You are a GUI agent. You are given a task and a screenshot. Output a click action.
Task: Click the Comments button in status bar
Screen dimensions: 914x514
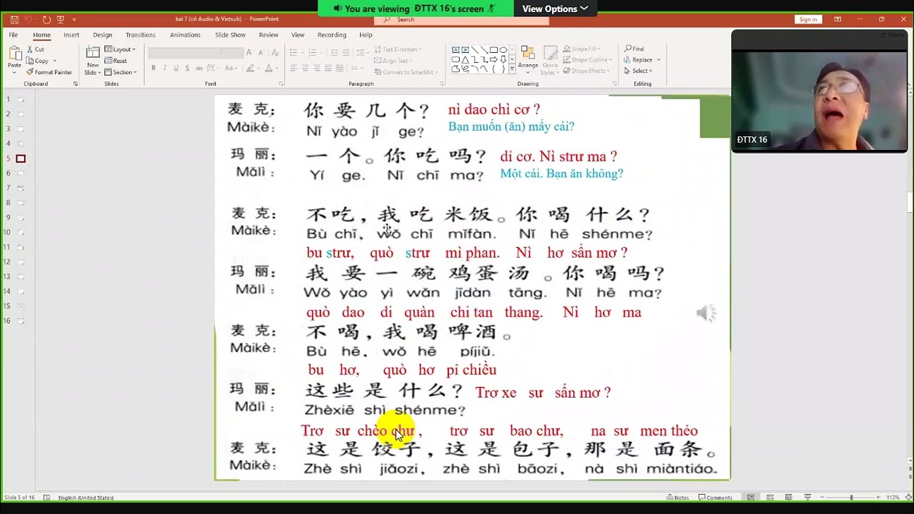click(715, 498)
